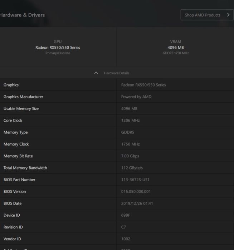Click Device ID label

point(12,215)
